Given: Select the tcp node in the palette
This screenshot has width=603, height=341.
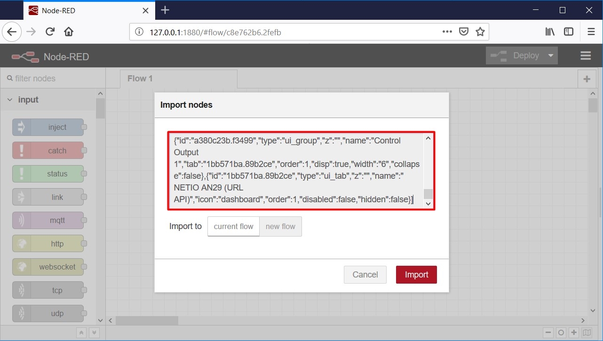Looking at the screenshot, I should 48,290.
